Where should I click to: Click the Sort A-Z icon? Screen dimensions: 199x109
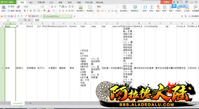click(x=165, y=7)
